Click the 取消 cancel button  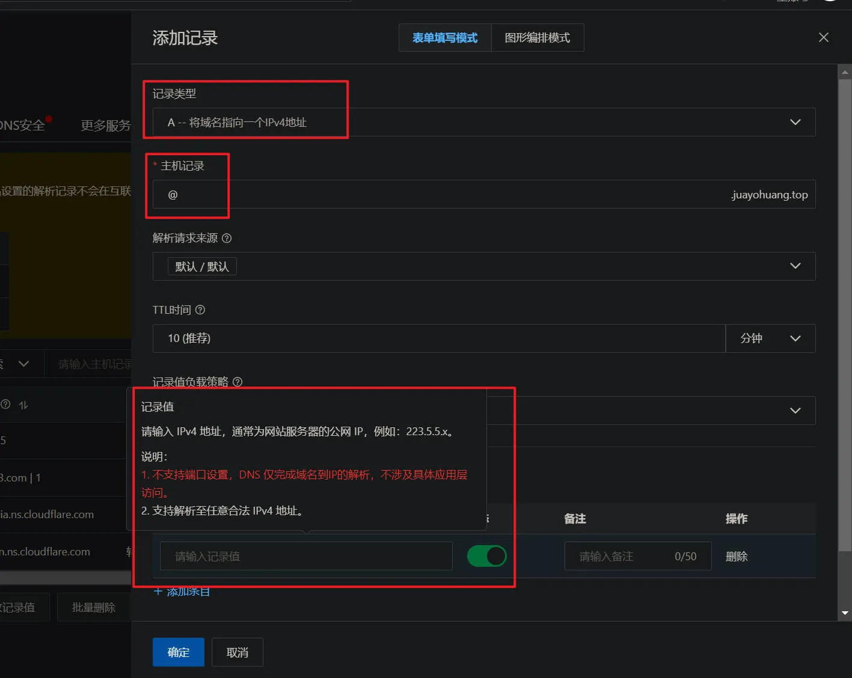click(x=237, y=652)
